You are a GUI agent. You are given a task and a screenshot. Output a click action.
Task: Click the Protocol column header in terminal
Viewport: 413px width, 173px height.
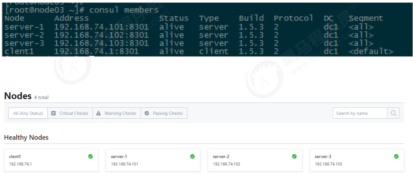[294, 18]
